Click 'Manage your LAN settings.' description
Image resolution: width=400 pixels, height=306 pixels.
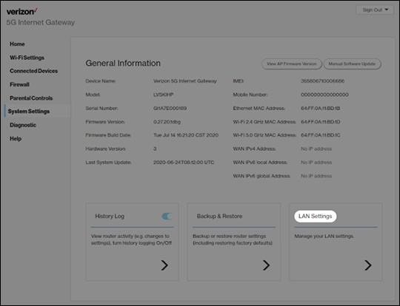click(324, 237)
